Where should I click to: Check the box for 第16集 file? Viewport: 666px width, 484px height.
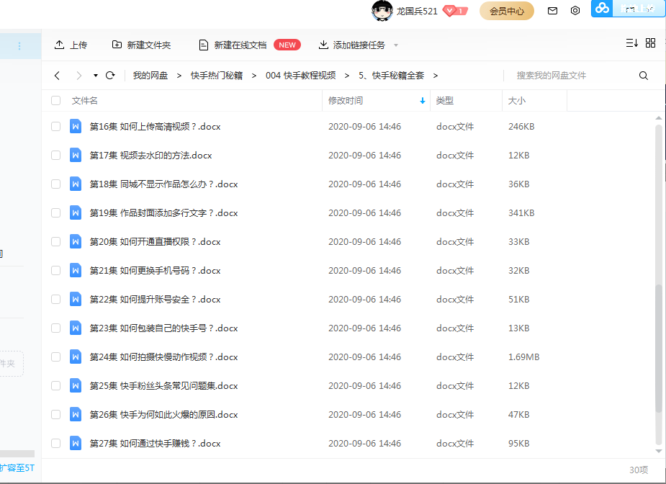tap(55, 126)
